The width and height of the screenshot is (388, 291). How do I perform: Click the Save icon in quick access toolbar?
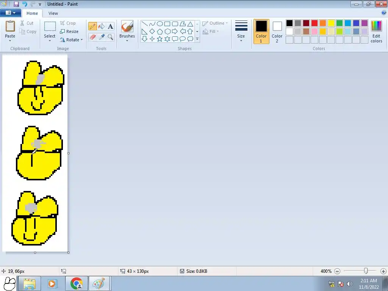(x=16, y=4)
